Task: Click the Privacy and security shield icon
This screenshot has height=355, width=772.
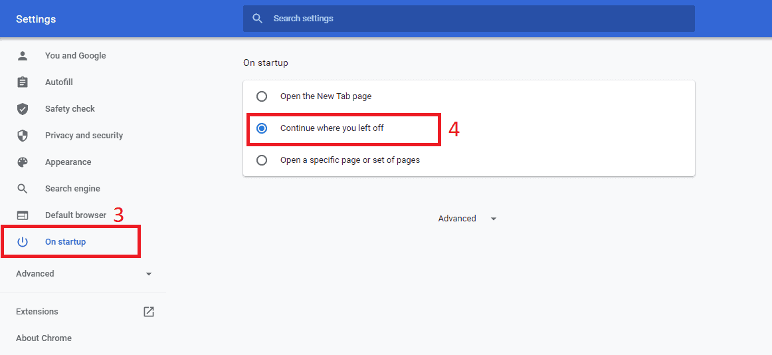Action: coord(23,136)
